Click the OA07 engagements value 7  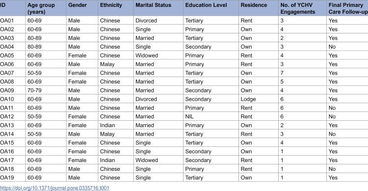pyautogui.click(x=303, y=73)
